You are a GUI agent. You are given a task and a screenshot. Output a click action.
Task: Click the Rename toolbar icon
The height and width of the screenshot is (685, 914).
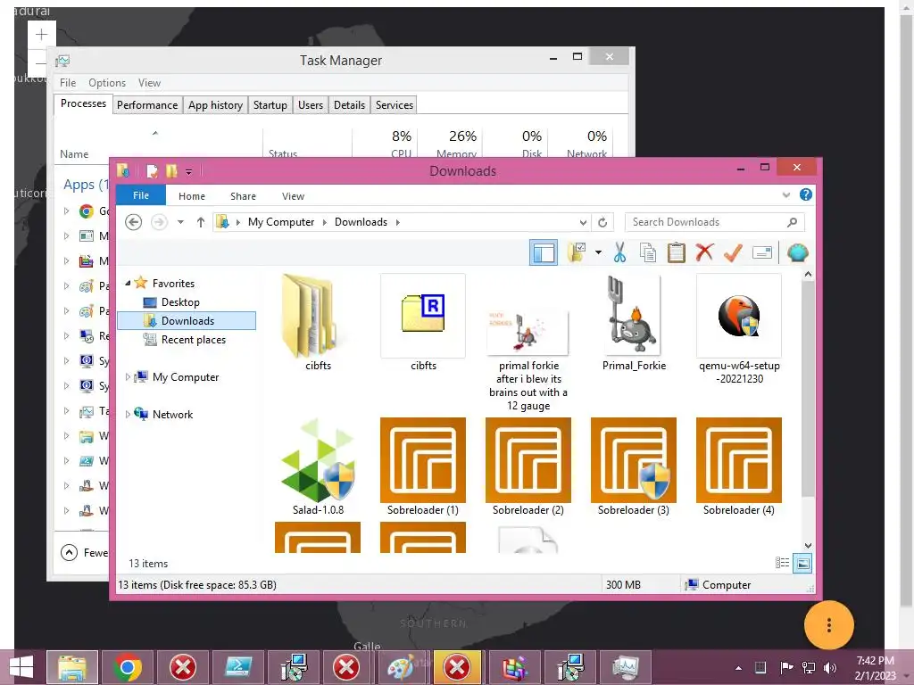[x=762, y=252]
